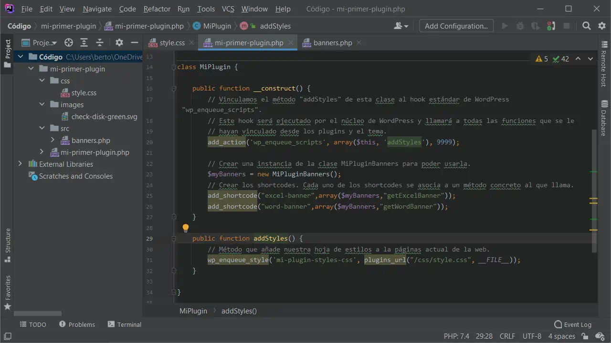This screenshot has width=611, height=343.
Task: Expand External Libraries node
Action: [20, 164]
